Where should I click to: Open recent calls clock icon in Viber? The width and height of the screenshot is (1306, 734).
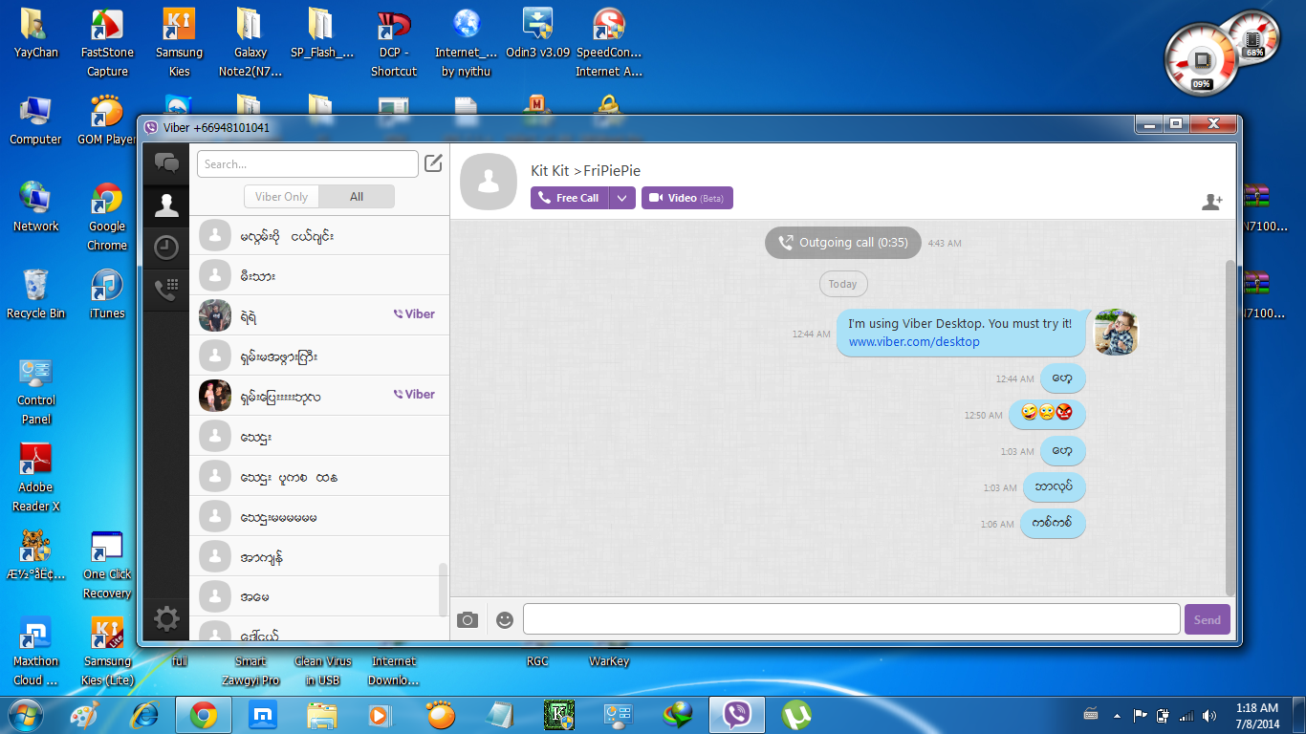click(166, 248)
